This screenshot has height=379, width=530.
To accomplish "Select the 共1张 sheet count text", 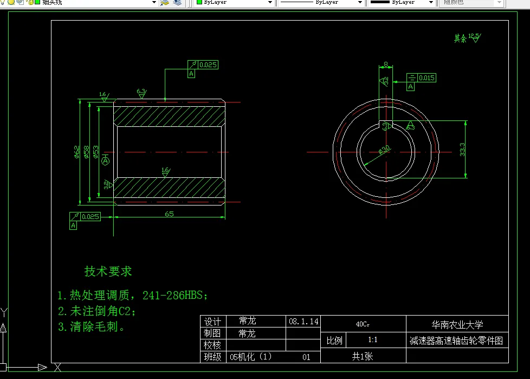I will click(363, 356).
